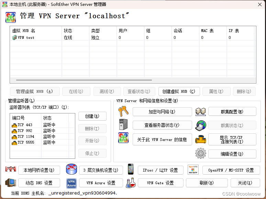Click the router icon beside 3 层交换机设置
Screen dimensions: 266x199
(x=71, y=169)
